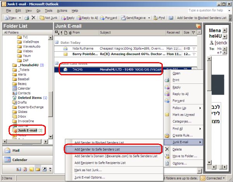Image resolution: width=233 pixels, height=182 pixels.
Task: Open Shortcuts from the navigation icon strip
Action: point(44,169)
